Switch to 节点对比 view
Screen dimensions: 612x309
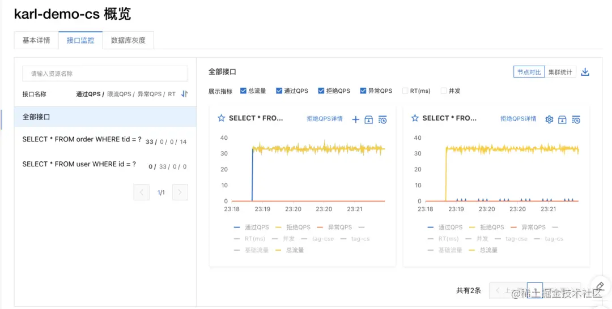tap(529, 72)
